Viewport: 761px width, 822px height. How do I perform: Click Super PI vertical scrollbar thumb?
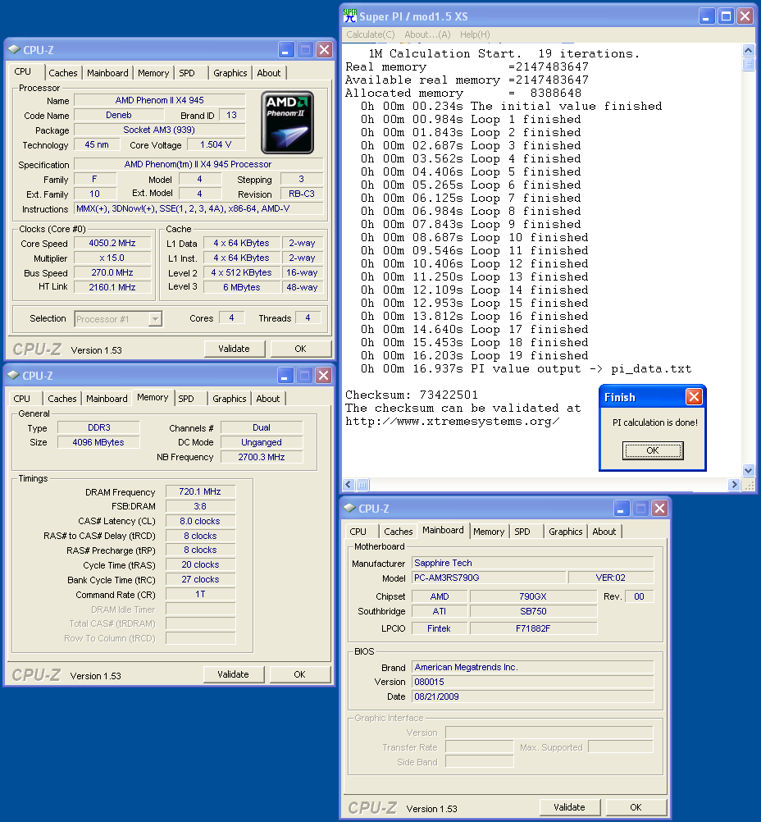click(x=749, y=64)
